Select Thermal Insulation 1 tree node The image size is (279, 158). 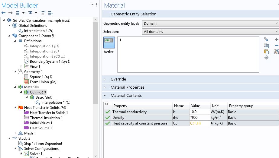tap(46, 118)
